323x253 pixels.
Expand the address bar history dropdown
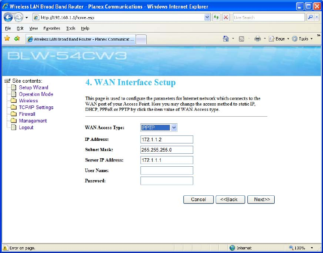coord(207,18)
